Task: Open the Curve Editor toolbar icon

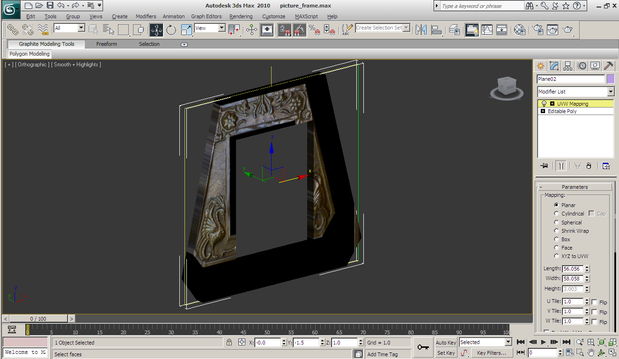Action: tap(487, 30)
